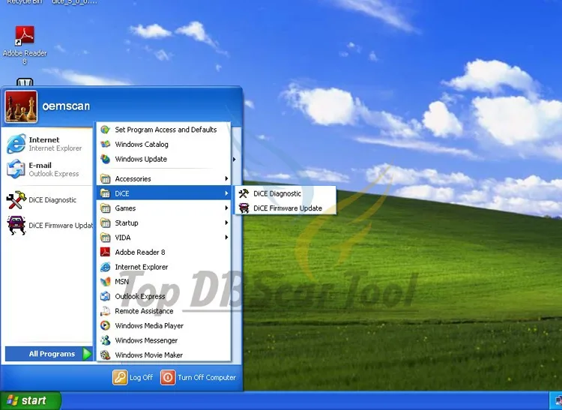Click the Accessories folder icon

coord(105,178)
